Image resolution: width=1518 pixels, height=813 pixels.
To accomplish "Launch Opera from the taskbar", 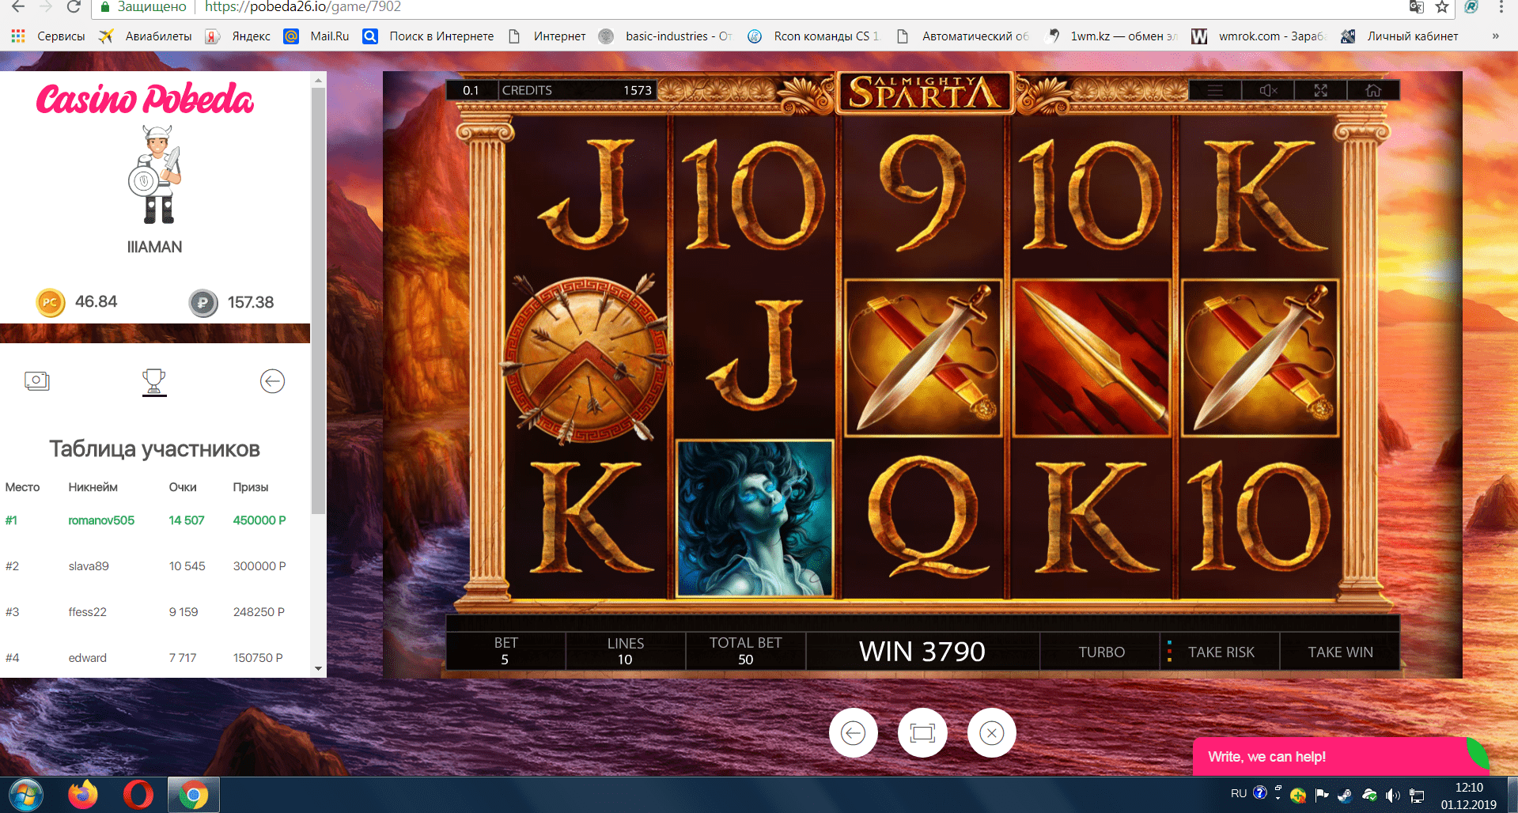I will pos(138,795).
